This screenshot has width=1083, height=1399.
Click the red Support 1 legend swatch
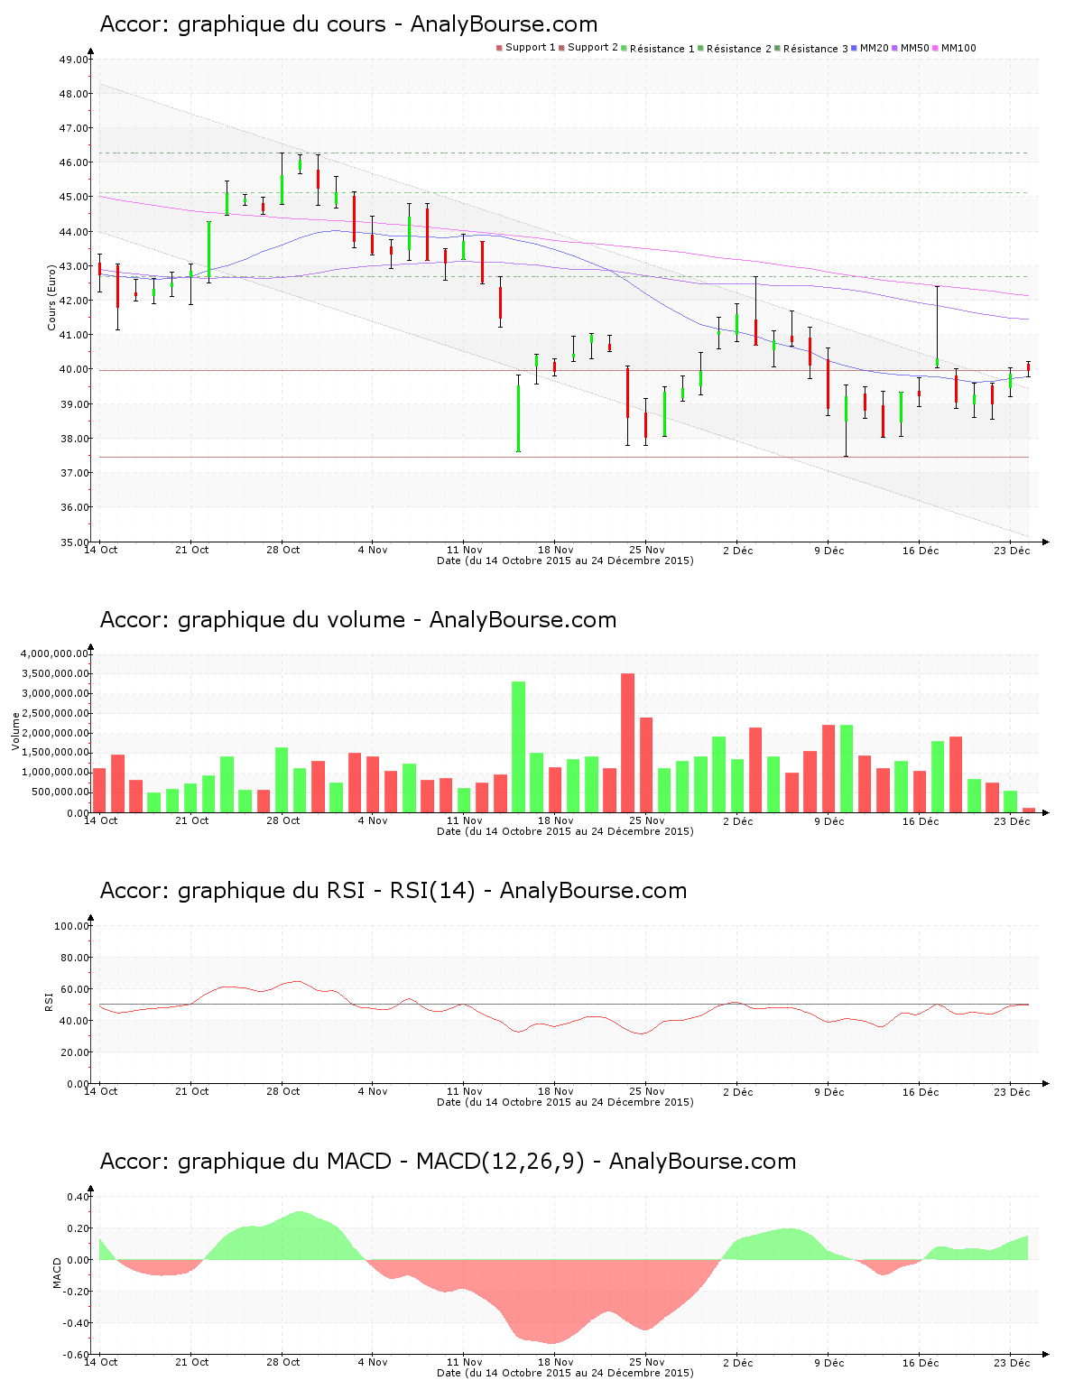pyautogui.click(x=499, y=48)
